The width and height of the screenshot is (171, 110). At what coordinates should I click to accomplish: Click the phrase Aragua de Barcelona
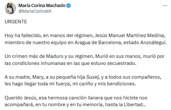point(98,42)
